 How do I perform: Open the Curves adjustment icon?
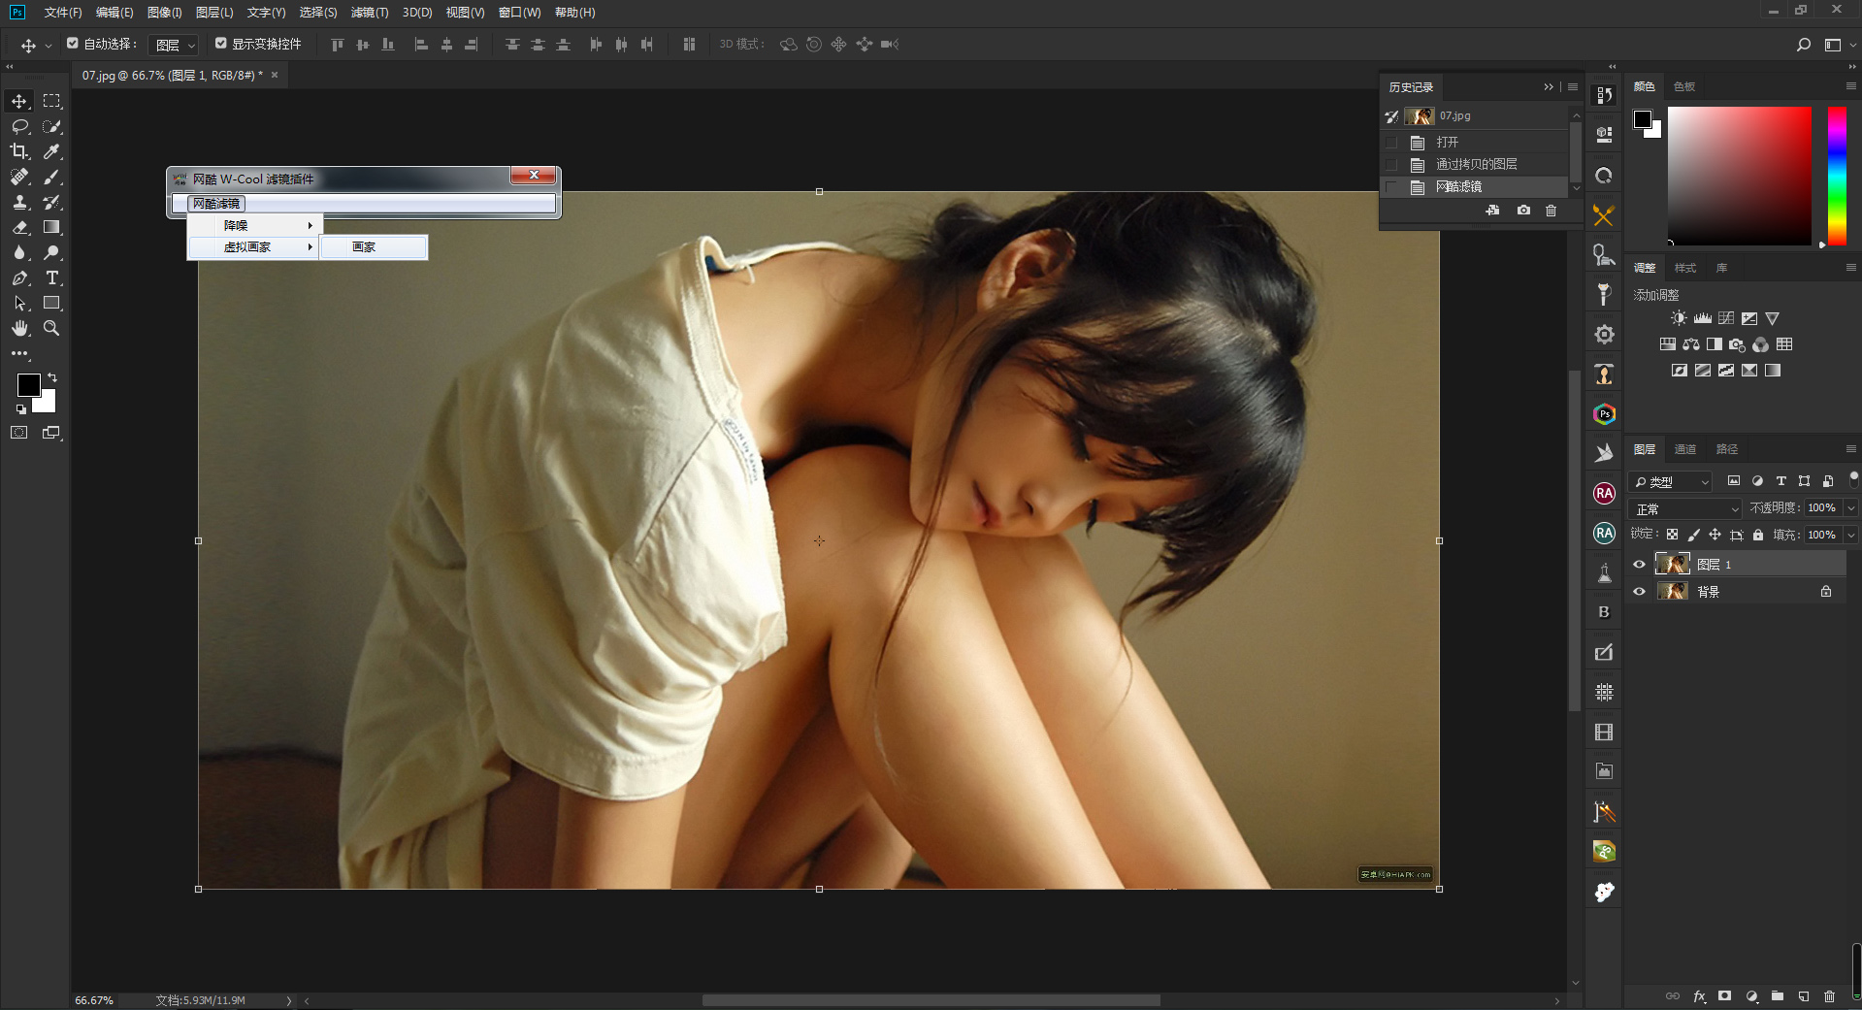[1726, 317]
